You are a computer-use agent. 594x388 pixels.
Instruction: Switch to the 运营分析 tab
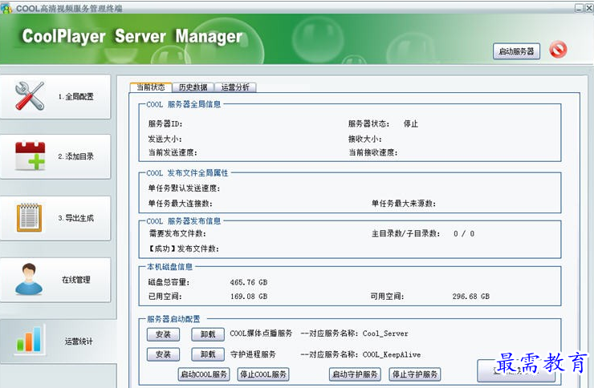point(235,87)
